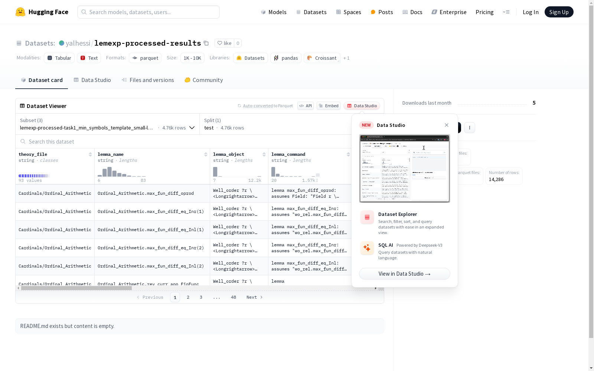Image resolution: width=594 pixels, height=371 pixels.
Task: Click the Text modality tag
Action: tap(89, 58)
